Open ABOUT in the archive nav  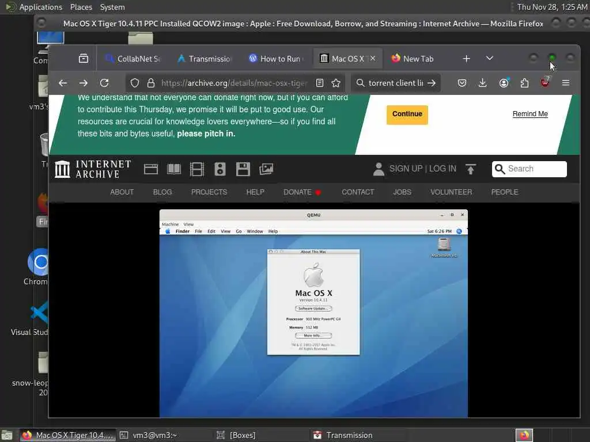coord(122,192)
